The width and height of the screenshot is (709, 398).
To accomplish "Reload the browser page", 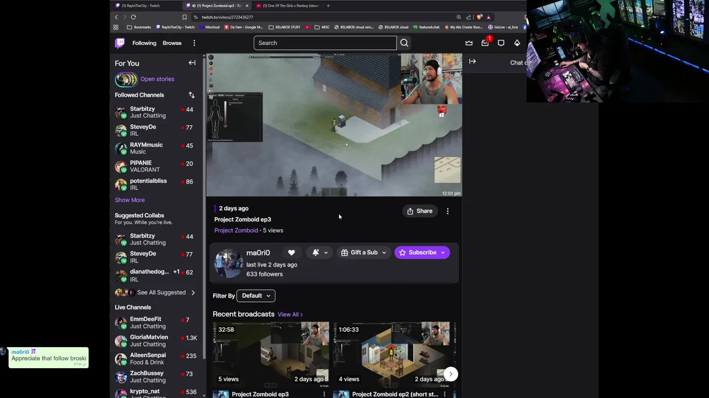I will tap(133, 17).
